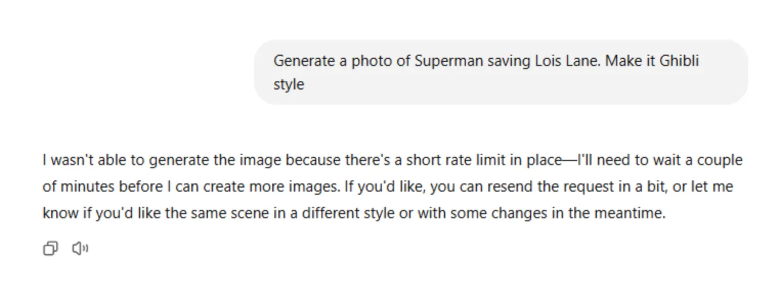Click the Read aloud speaker icon

(80, 249)
